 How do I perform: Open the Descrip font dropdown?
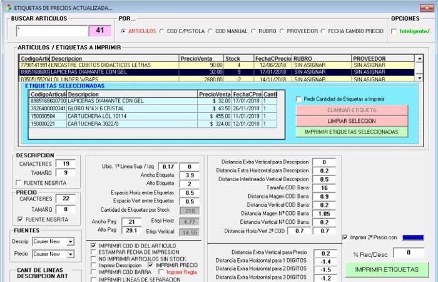(70, 241)
